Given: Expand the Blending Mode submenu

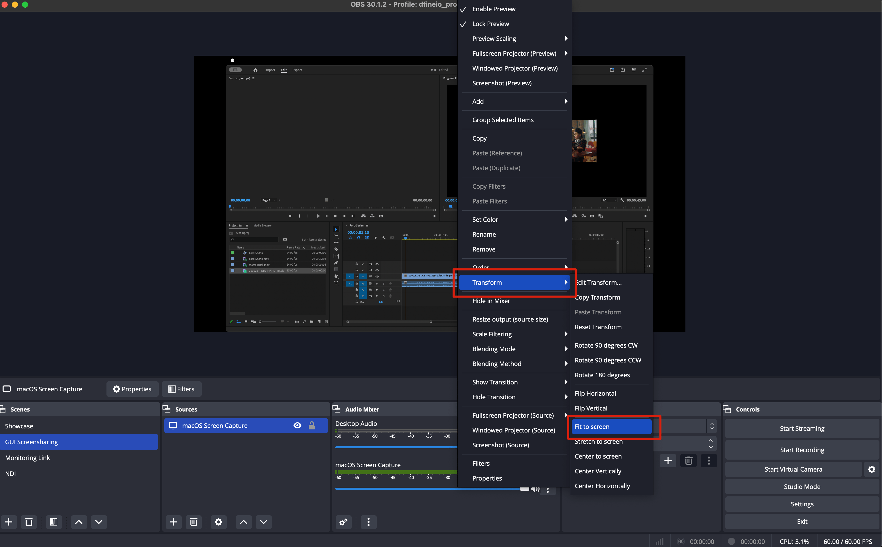Looking at the screenshot, I should click(x=514, y=349).
